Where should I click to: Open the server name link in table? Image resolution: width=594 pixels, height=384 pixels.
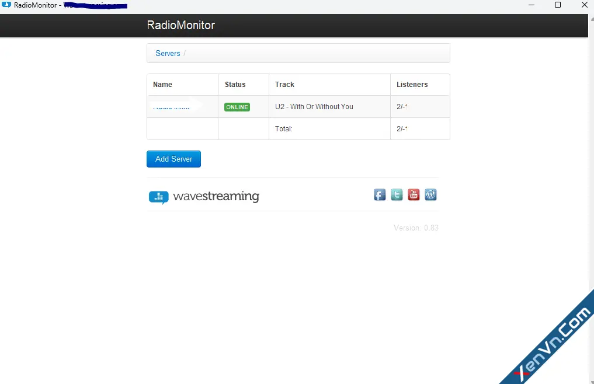[x=171, y=107]
